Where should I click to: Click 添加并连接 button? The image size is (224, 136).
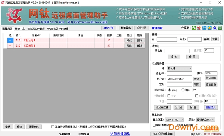[x=162, y=107]
